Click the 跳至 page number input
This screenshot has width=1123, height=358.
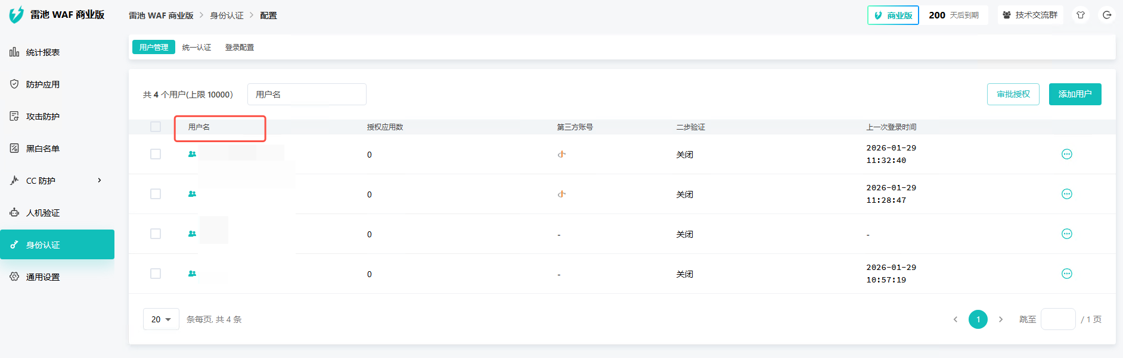[x=1057, y=319]
